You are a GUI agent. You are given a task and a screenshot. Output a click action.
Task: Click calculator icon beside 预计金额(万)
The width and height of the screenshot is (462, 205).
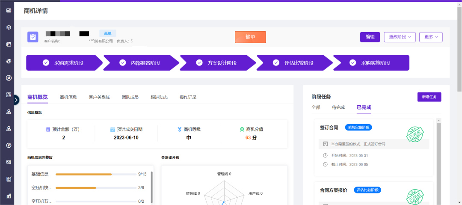point(48,130)
